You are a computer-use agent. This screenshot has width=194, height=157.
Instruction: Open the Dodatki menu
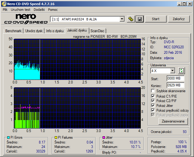coord(39,10)
